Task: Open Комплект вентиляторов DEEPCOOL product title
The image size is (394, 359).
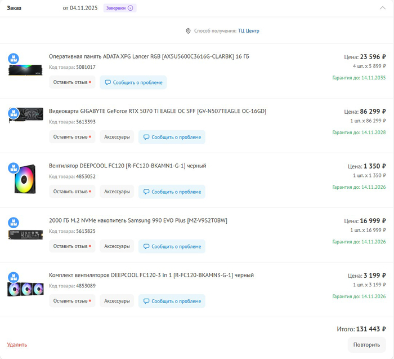Action: [151, 275]
